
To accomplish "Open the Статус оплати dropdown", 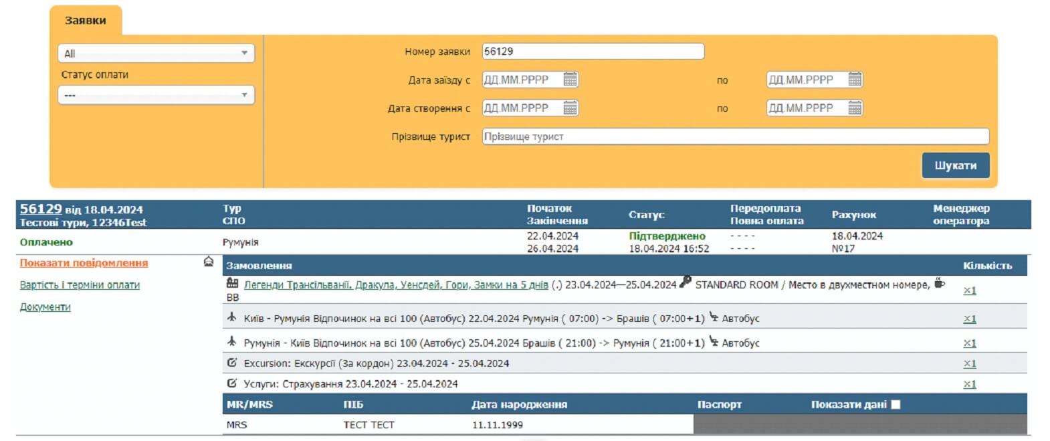I will [156, 95].
